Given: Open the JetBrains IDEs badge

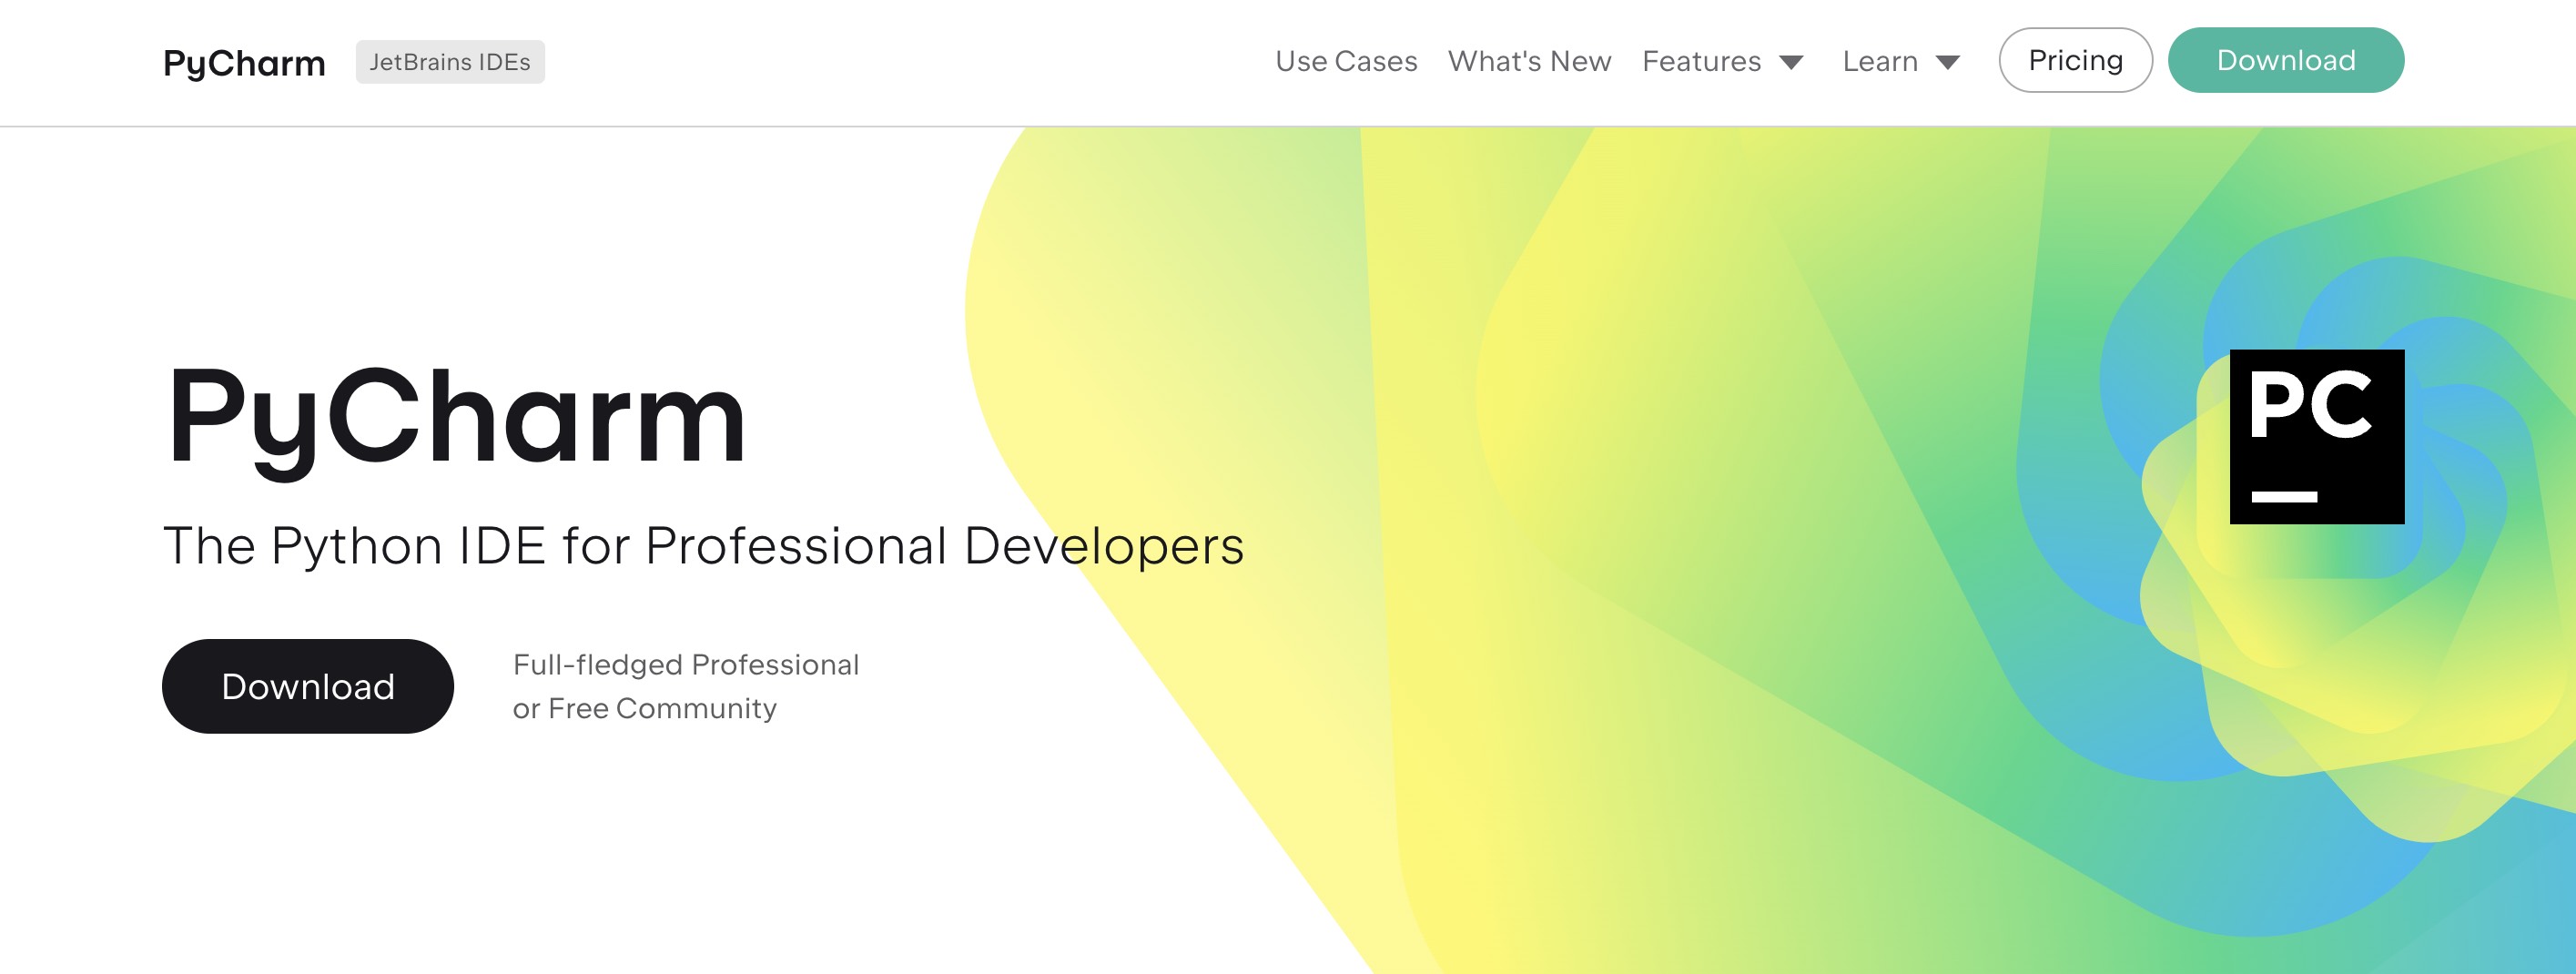Looking at the screenshot, I should tap(450, 62).
